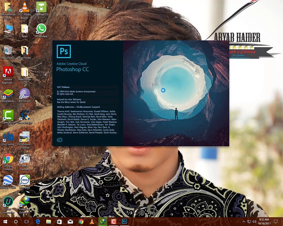Select the WhatsApp desktop shortcut
283x226 pixels.
[x=41, y=29]
